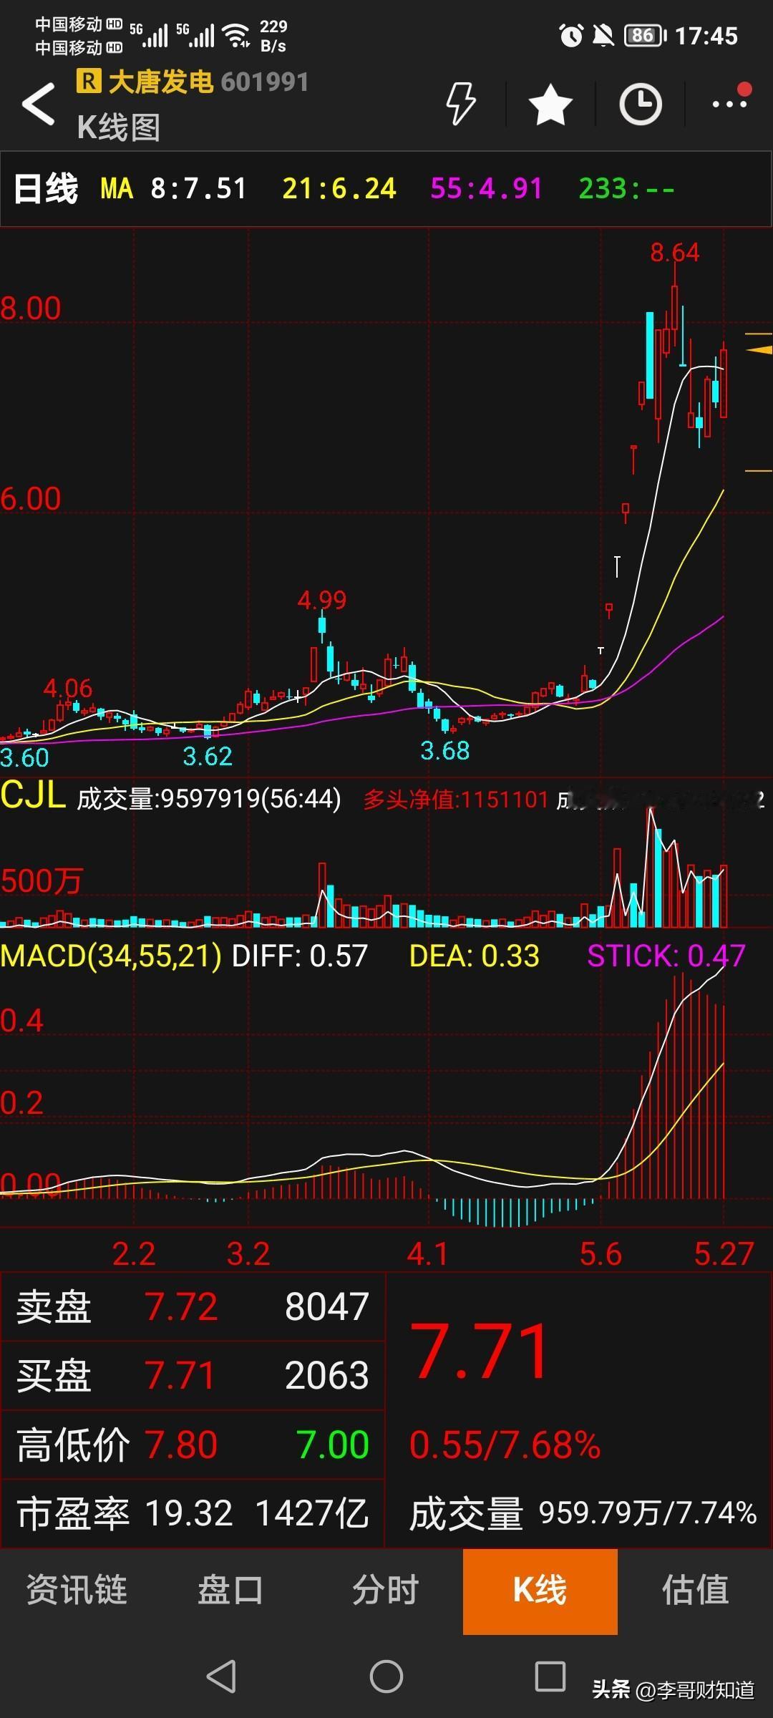Tap the DIFF: 0.57 value

point(300,956)
